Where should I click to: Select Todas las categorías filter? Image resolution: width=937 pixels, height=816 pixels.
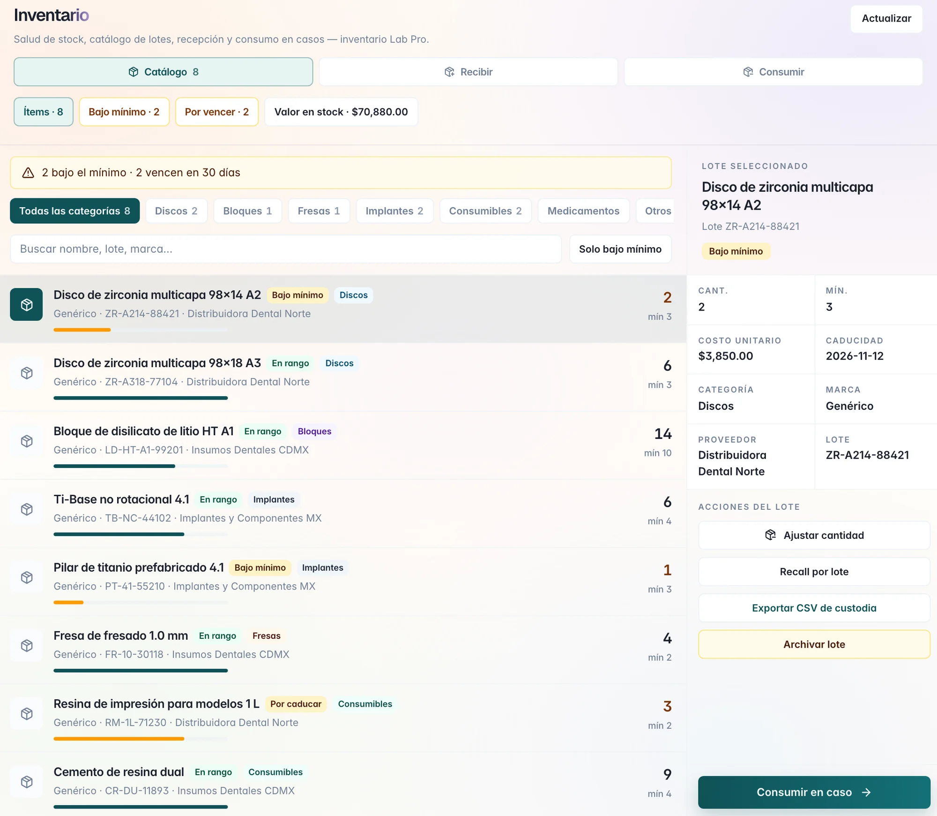tap(75, 211)
